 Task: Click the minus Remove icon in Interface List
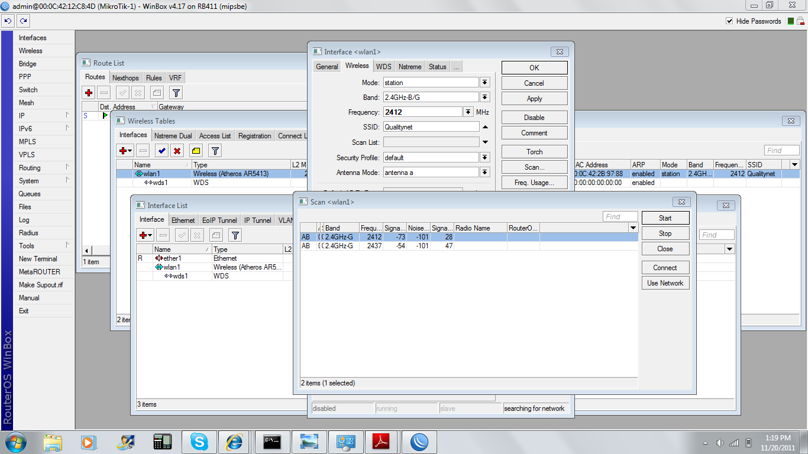tap(163, 235)
